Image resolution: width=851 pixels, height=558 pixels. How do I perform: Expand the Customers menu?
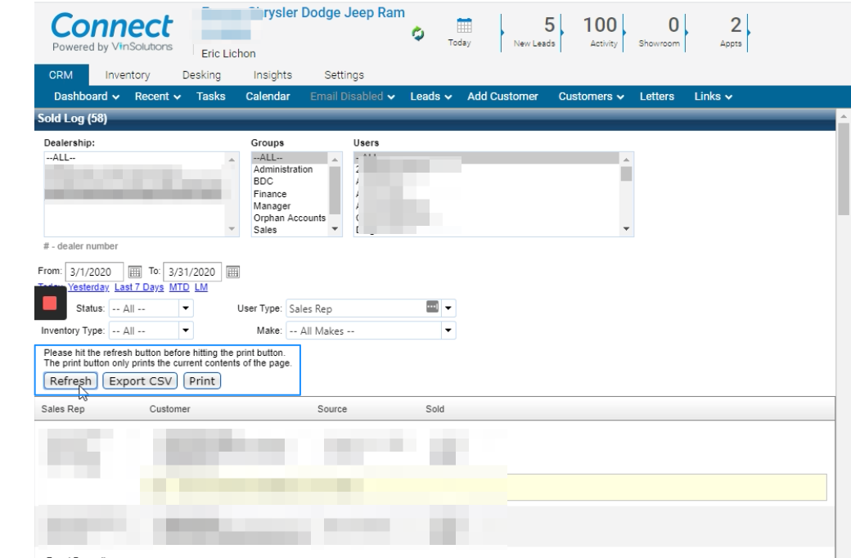coord(591,97)
